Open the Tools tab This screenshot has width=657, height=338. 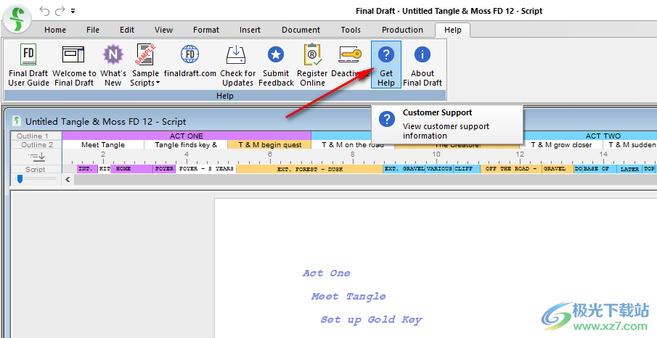[351, 30]
